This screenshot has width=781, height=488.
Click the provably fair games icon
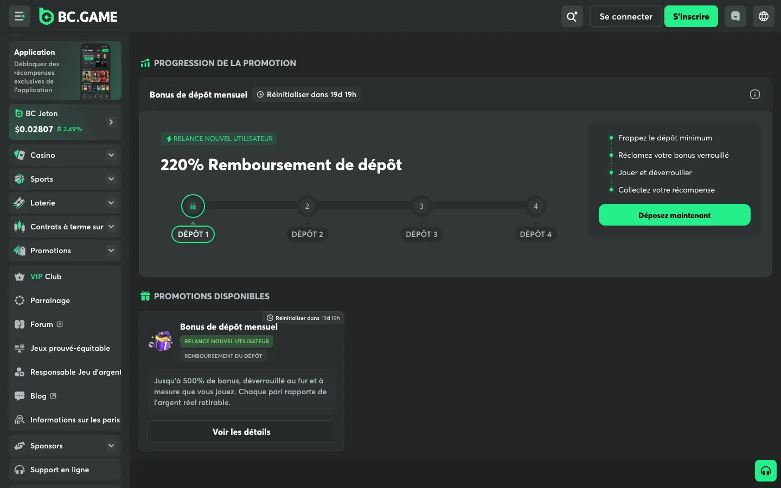click(20, 348)
